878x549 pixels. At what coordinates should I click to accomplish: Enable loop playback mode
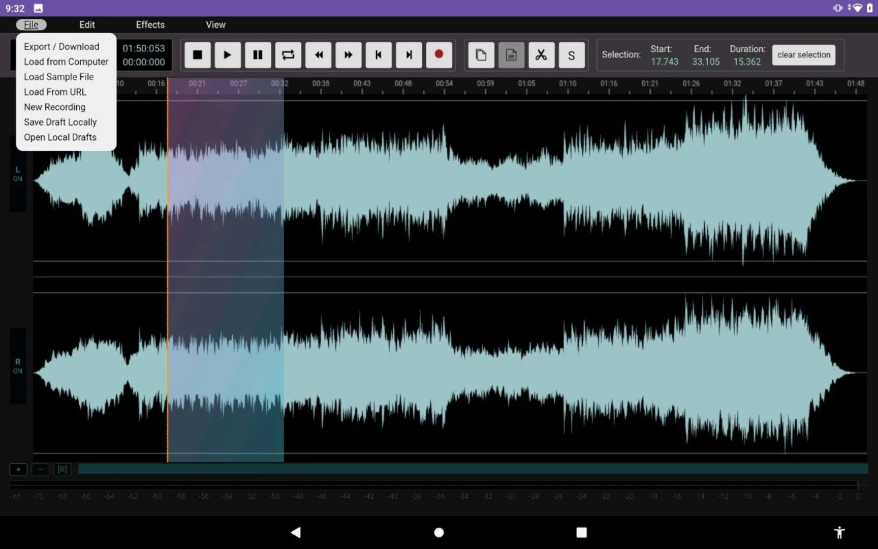point(288,55)
